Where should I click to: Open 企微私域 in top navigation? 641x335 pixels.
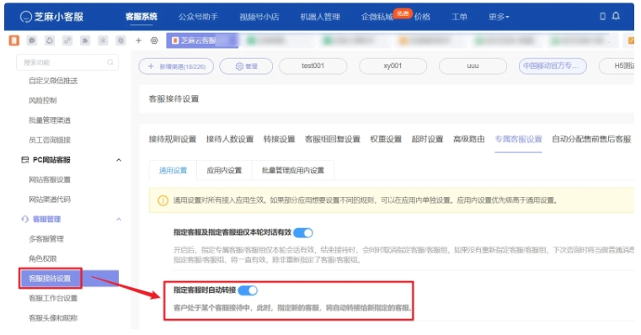click(377, 17)
